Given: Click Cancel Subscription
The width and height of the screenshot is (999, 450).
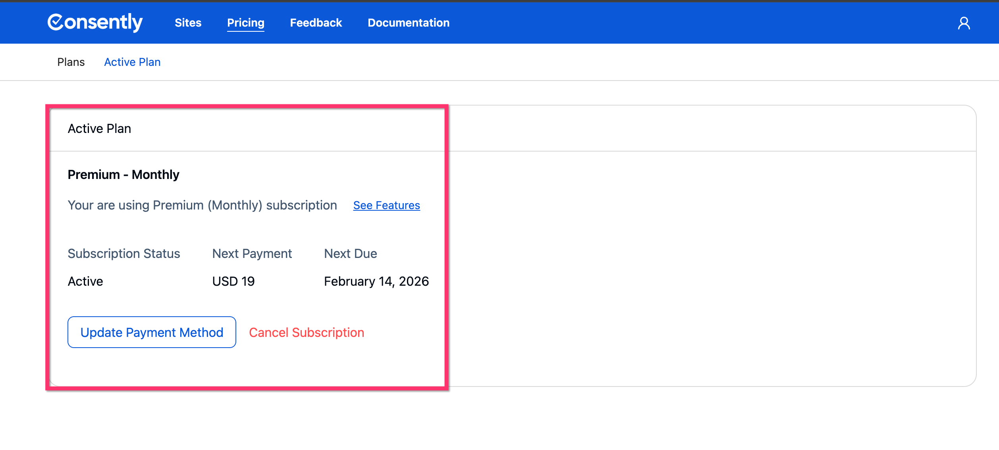Looking at the screenshot, I should pyautogui.click(x=306, y=333).
